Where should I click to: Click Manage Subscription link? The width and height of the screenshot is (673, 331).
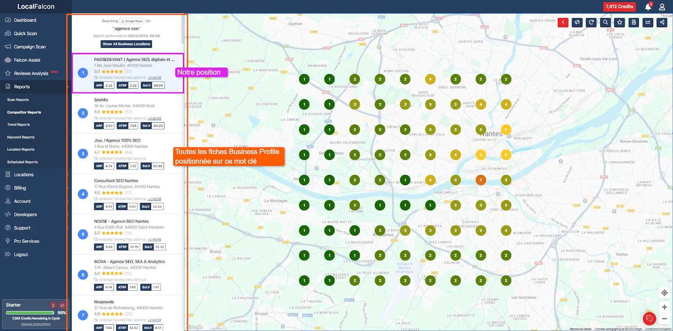point(36,324)
